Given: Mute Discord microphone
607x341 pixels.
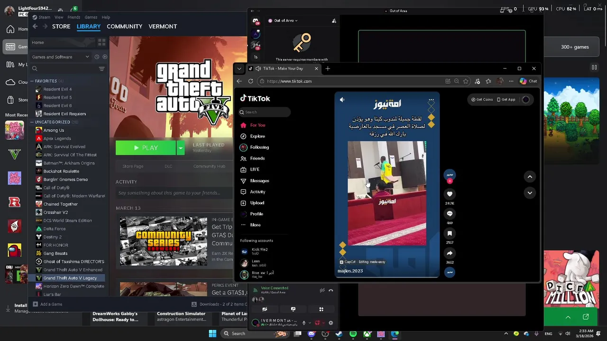Looking at the screenshot, I should coord(304,323).
